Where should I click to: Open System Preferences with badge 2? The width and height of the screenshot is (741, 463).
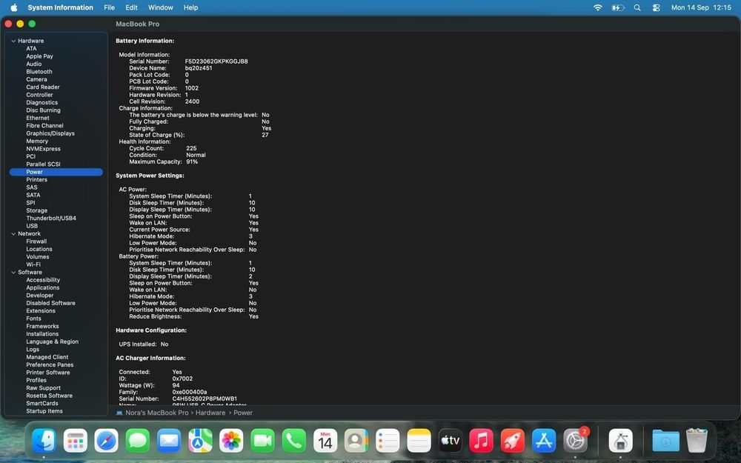(x=575, y=440)
